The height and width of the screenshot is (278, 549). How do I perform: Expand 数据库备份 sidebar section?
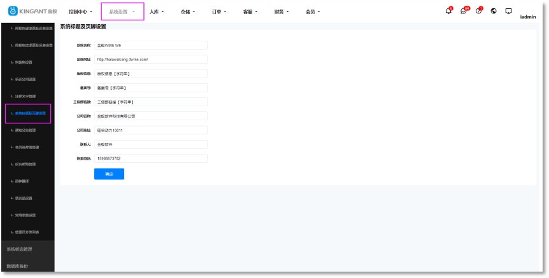click(17, 266)
